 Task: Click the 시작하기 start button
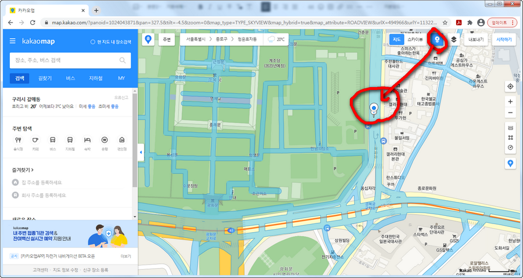tap(504, 39)
